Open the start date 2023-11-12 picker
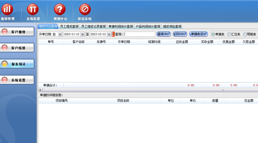 82,34
